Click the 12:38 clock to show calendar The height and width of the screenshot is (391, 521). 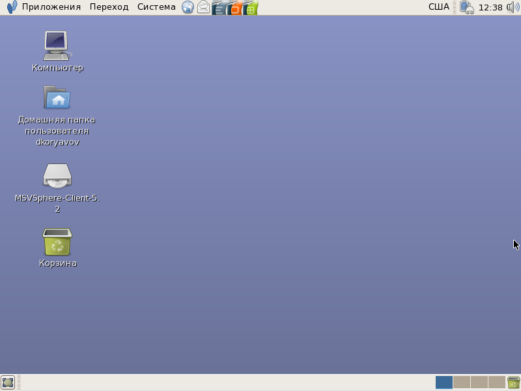click(490, 7)
